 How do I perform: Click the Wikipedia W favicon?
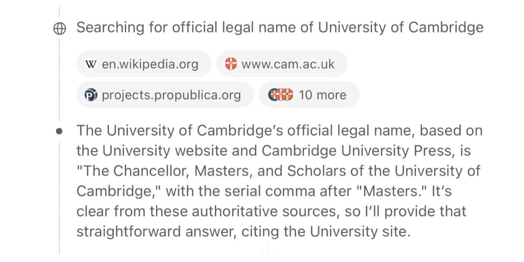pyautogui.click(x=91, y=64)
